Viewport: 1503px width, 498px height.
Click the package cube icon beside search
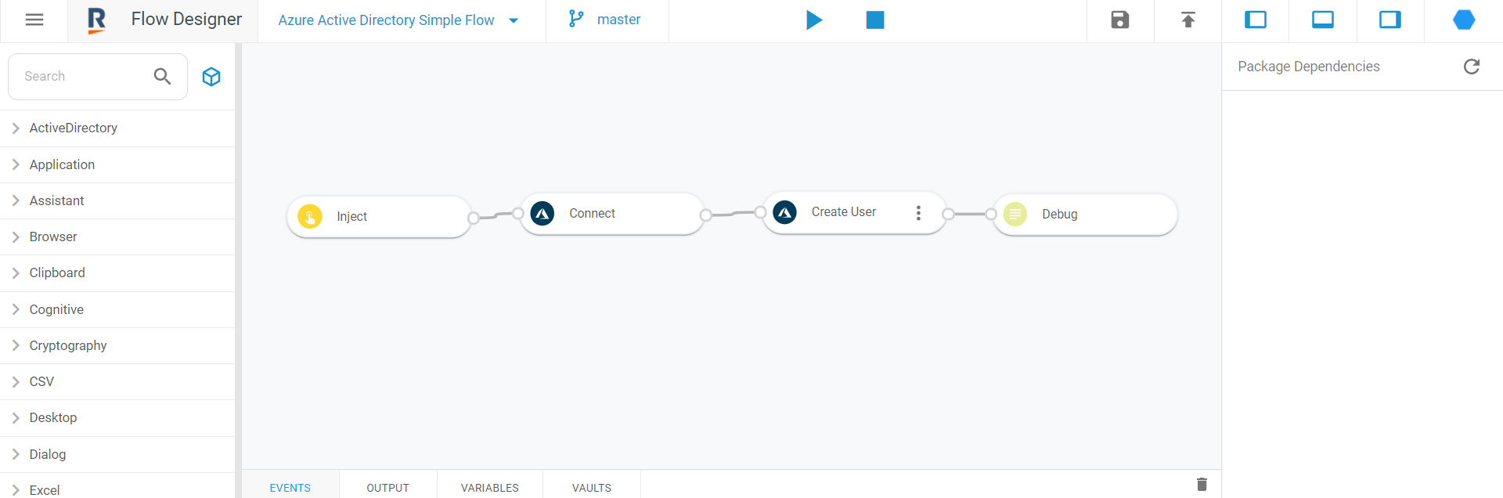211,76
